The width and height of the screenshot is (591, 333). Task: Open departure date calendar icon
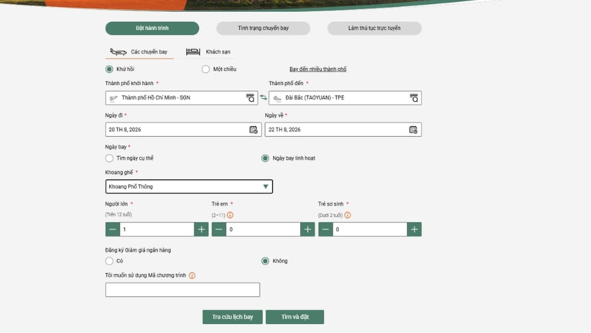254,130
